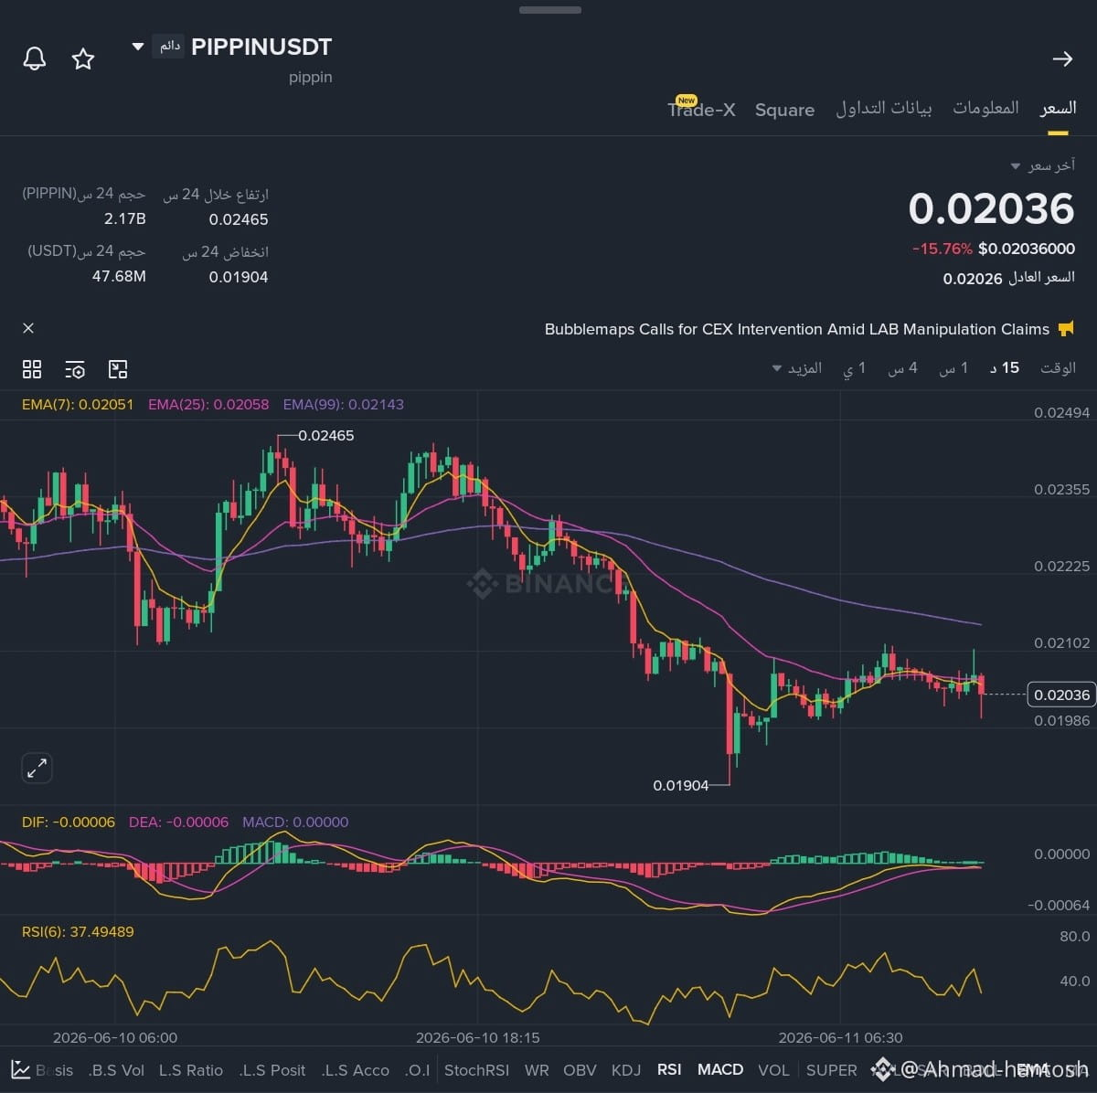Select the 4 س timeframe
Screen dimensions: 1097x1093
tap(902, 368)
